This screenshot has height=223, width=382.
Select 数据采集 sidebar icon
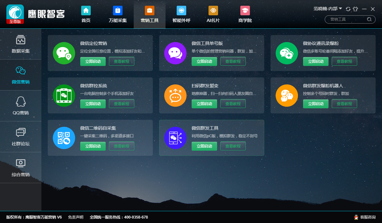(21, 40)
